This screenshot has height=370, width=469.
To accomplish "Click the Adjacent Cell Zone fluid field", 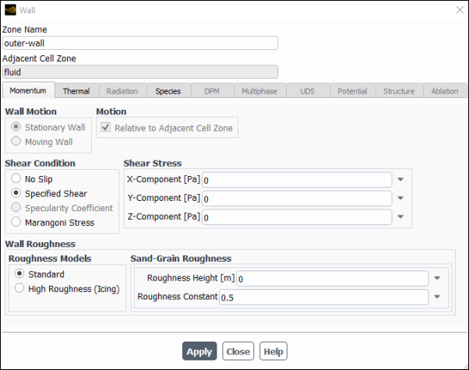I will pyautogui.click(x=140, y=72).
